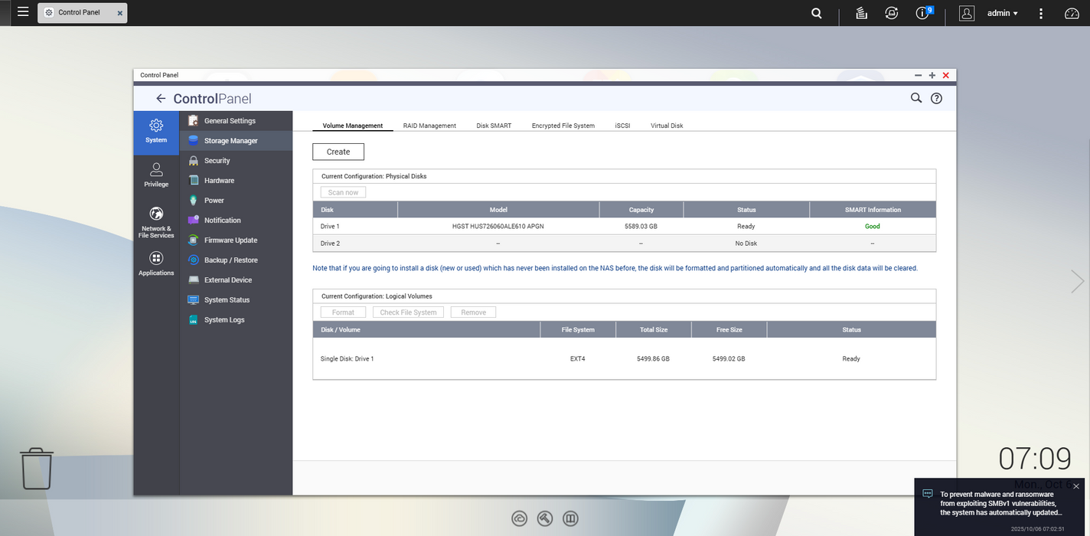Open background tasks icon in top bar

point(861,13)
